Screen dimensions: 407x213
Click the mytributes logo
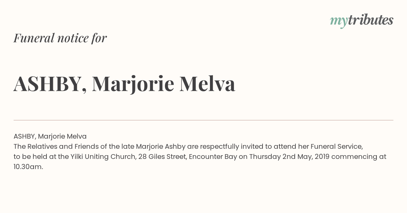(x=362, y=21)
